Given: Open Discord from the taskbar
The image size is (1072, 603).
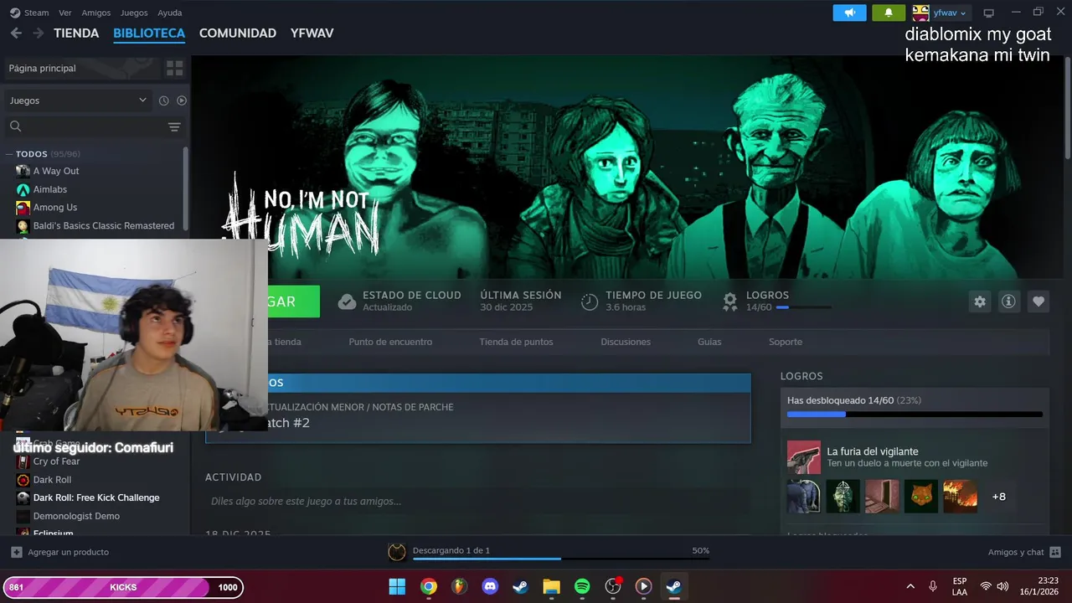Looking at the screenshot, I should point(490,586).
